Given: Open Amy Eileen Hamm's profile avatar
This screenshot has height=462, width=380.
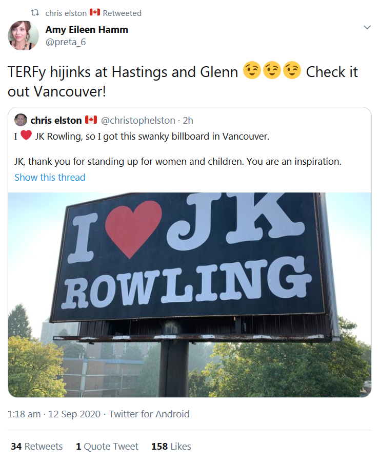Looking at the screenshot, I should coord(23,35).
